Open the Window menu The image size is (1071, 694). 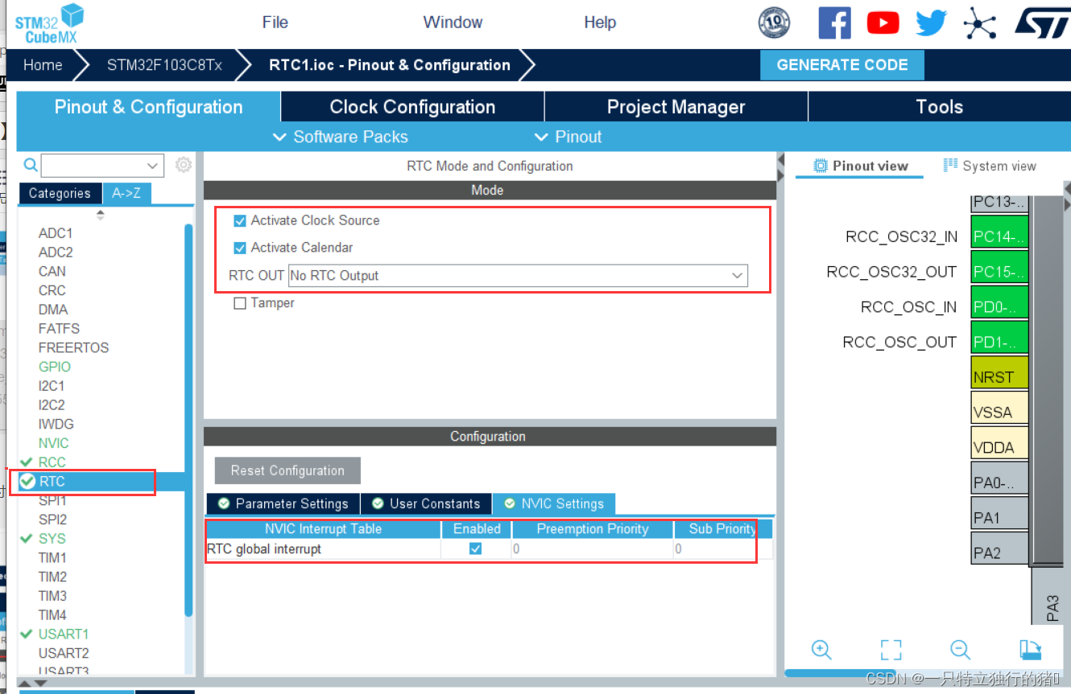pyautogui.click(x=453, y=23)
